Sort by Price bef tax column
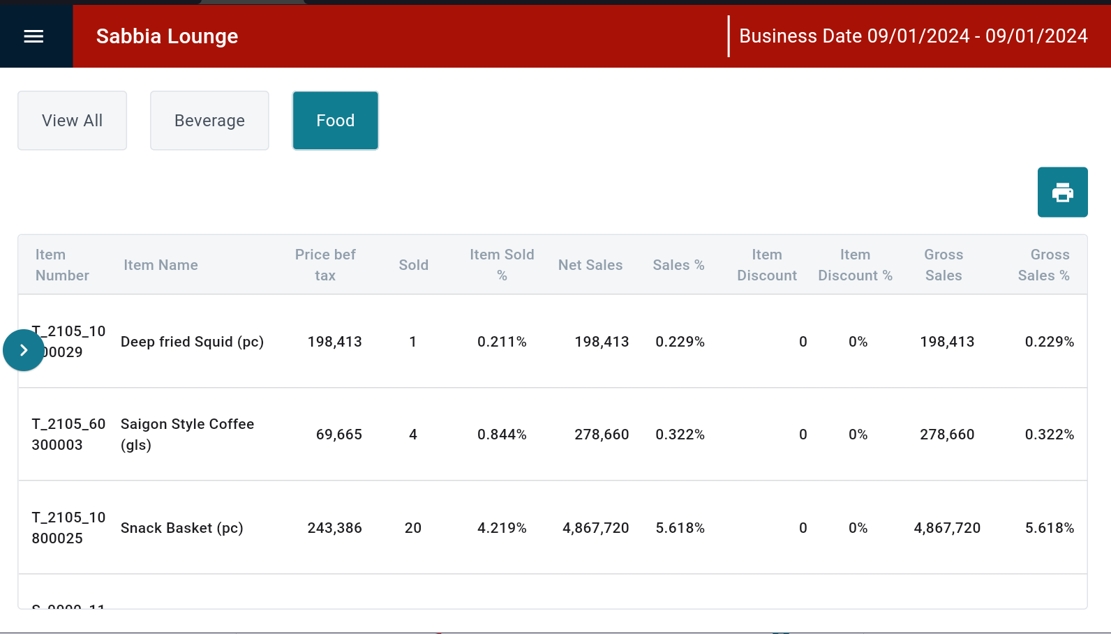 pyautogui.click(x=325, y=265)
